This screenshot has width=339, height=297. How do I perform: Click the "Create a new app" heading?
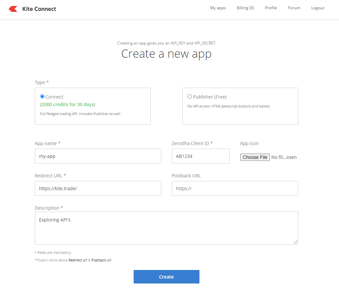point(166,54)
